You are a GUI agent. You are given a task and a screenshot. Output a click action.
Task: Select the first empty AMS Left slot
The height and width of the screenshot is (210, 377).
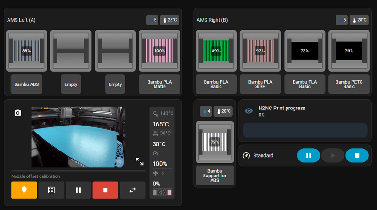(x=71, y=51)
